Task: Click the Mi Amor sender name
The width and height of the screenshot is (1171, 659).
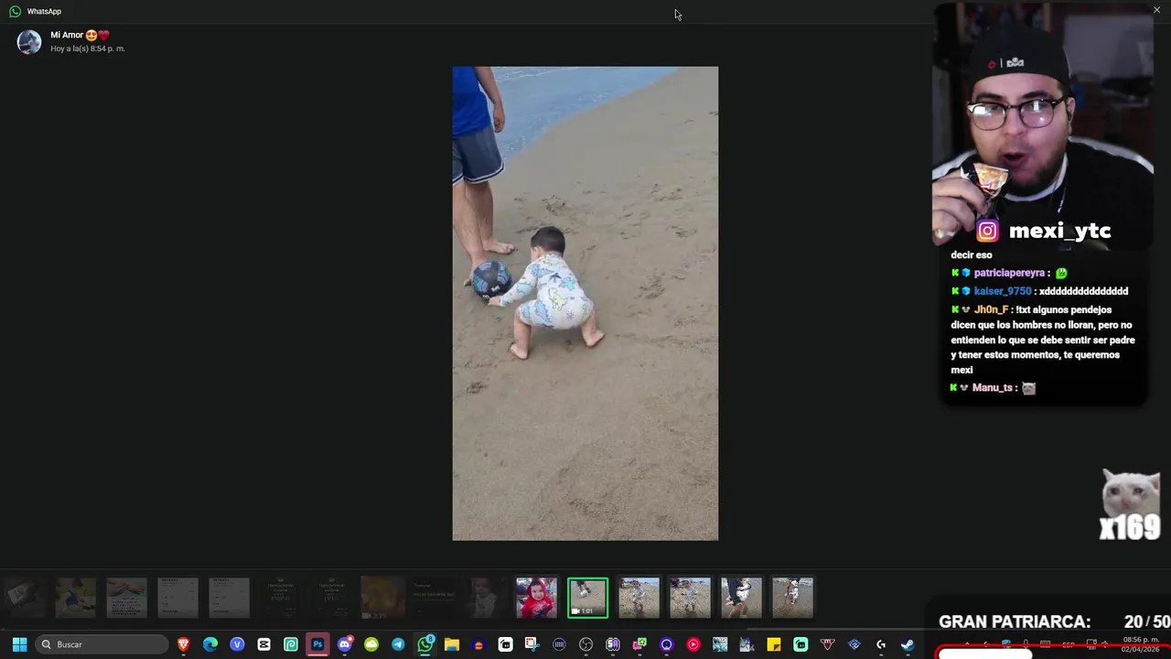Action: (x=80, y=35)
